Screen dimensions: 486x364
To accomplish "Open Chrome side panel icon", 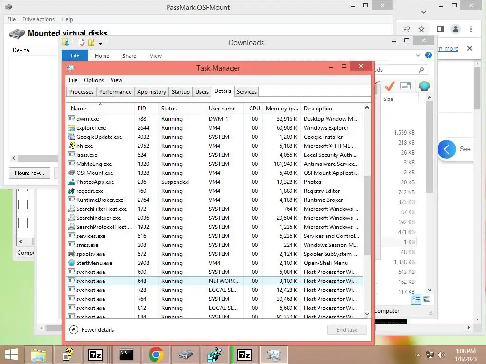I will tap(440, 29).
